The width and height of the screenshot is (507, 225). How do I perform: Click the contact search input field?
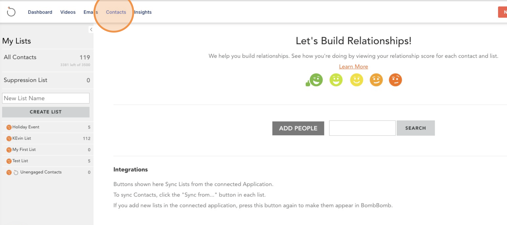point(362,128)
